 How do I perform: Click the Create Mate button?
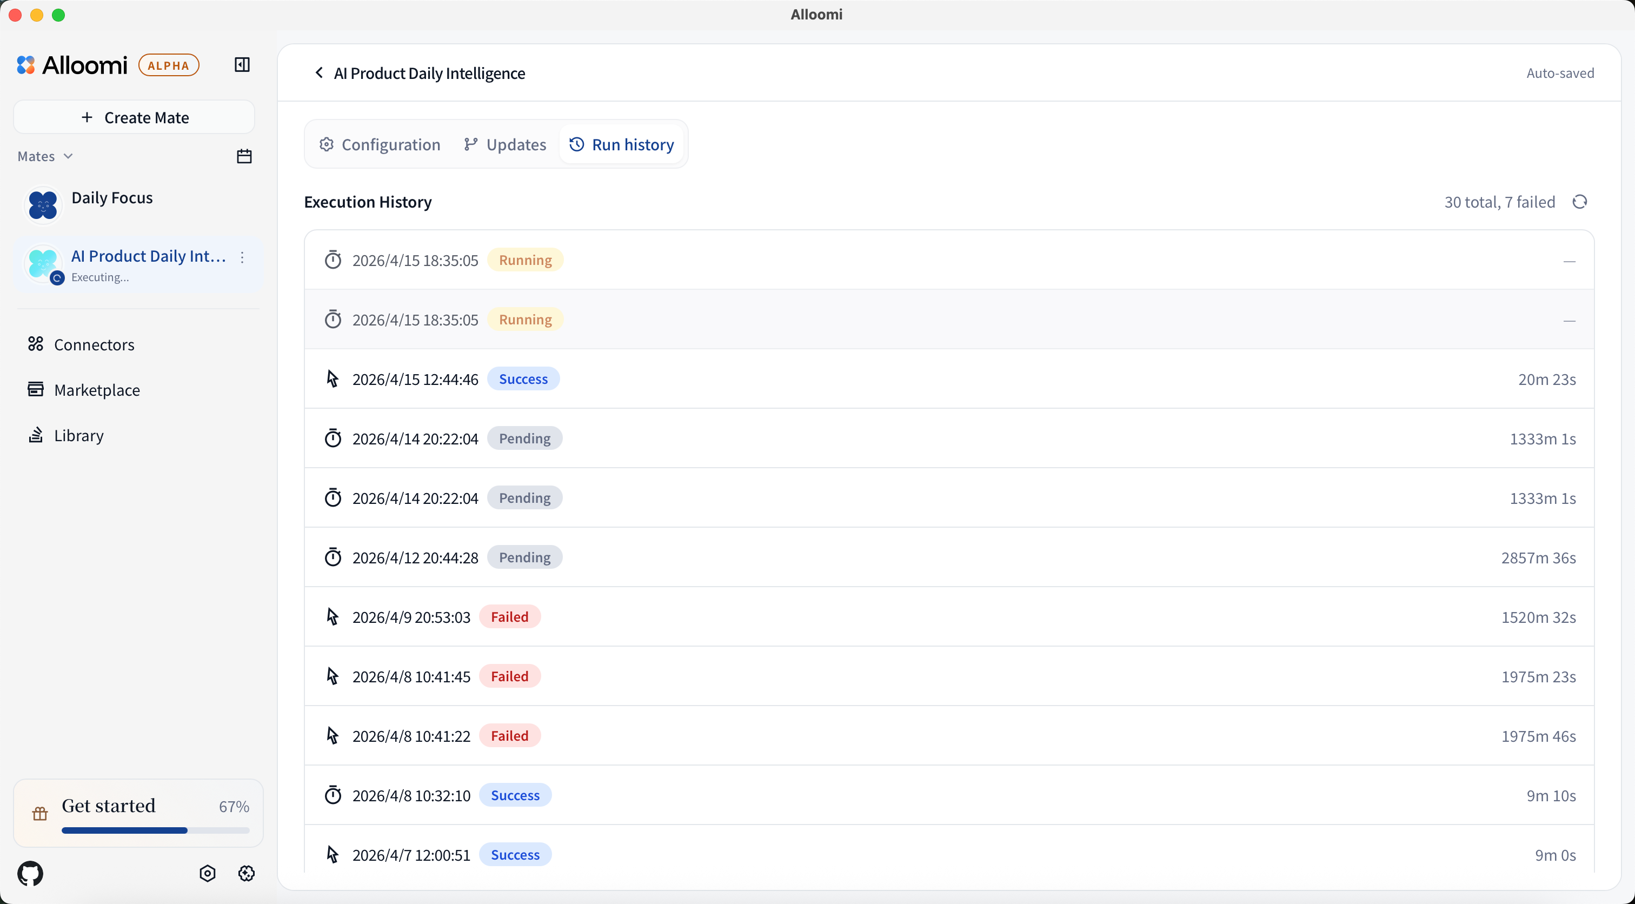click(x=134, y=117)
